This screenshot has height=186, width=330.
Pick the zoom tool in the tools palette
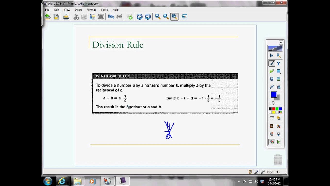[279, 56]
